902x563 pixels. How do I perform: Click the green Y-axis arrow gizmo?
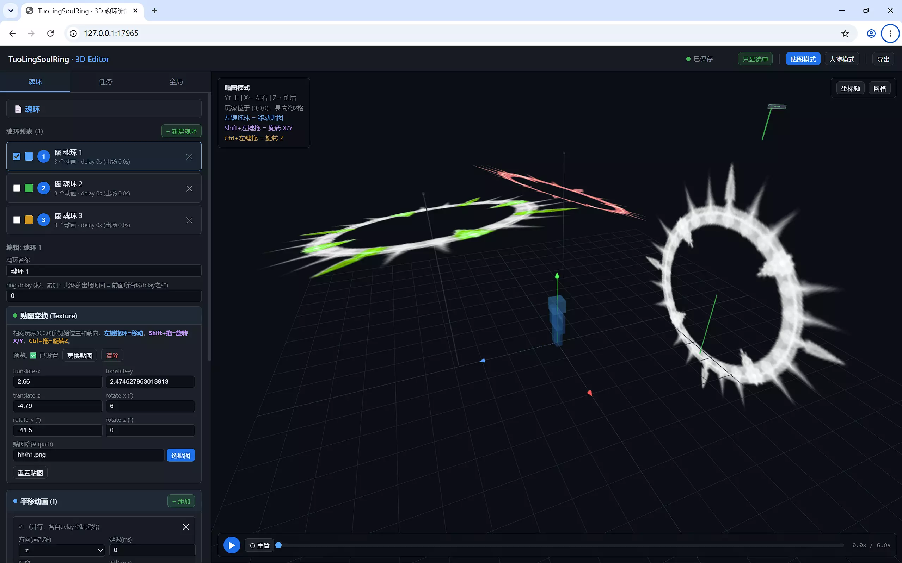(x=557, y=276)
